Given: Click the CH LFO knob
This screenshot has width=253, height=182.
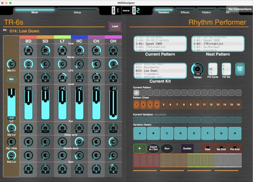Looking at the screenshot, I should 96,77.
